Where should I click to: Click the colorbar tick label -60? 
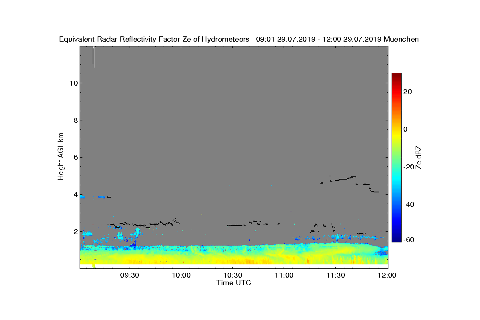click(x=408, y=240)
